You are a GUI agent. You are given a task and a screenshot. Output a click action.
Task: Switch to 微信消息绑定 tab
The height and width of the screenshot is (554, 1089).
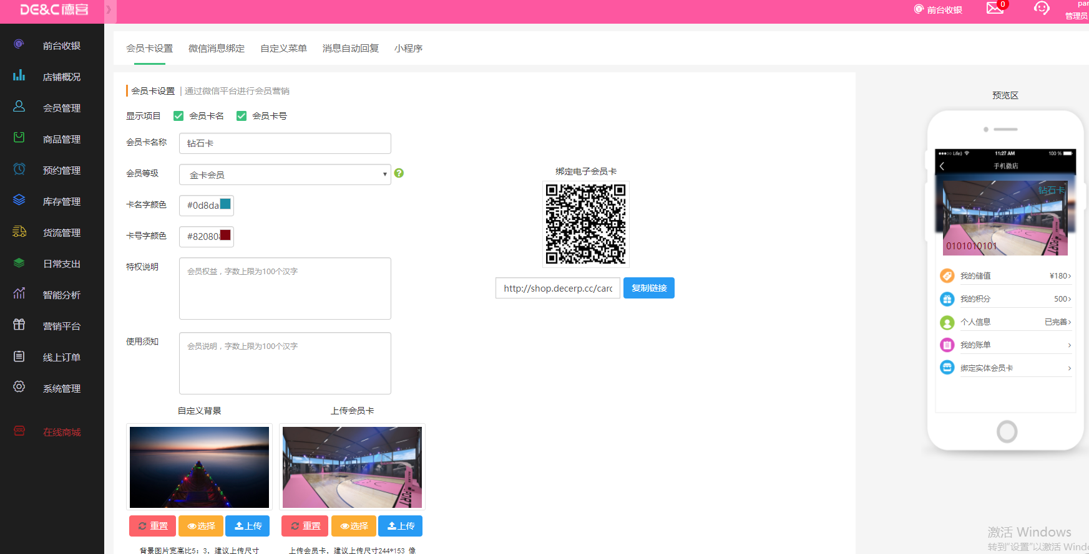pos(217,48)
